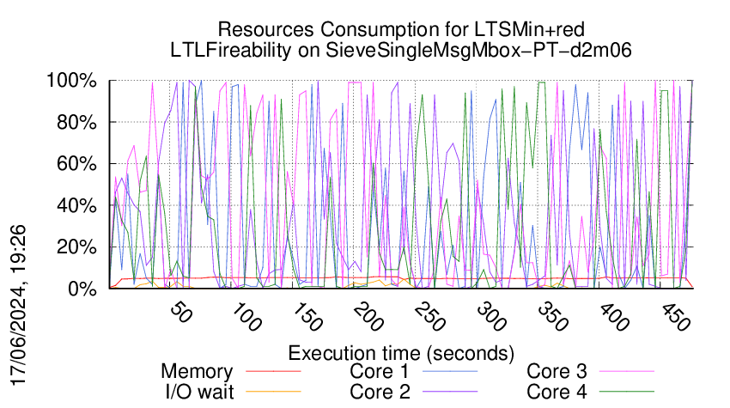Screen dimensions: 730x408
Task: Click the 0% y-axis label
Action: [x=82, y=289]
